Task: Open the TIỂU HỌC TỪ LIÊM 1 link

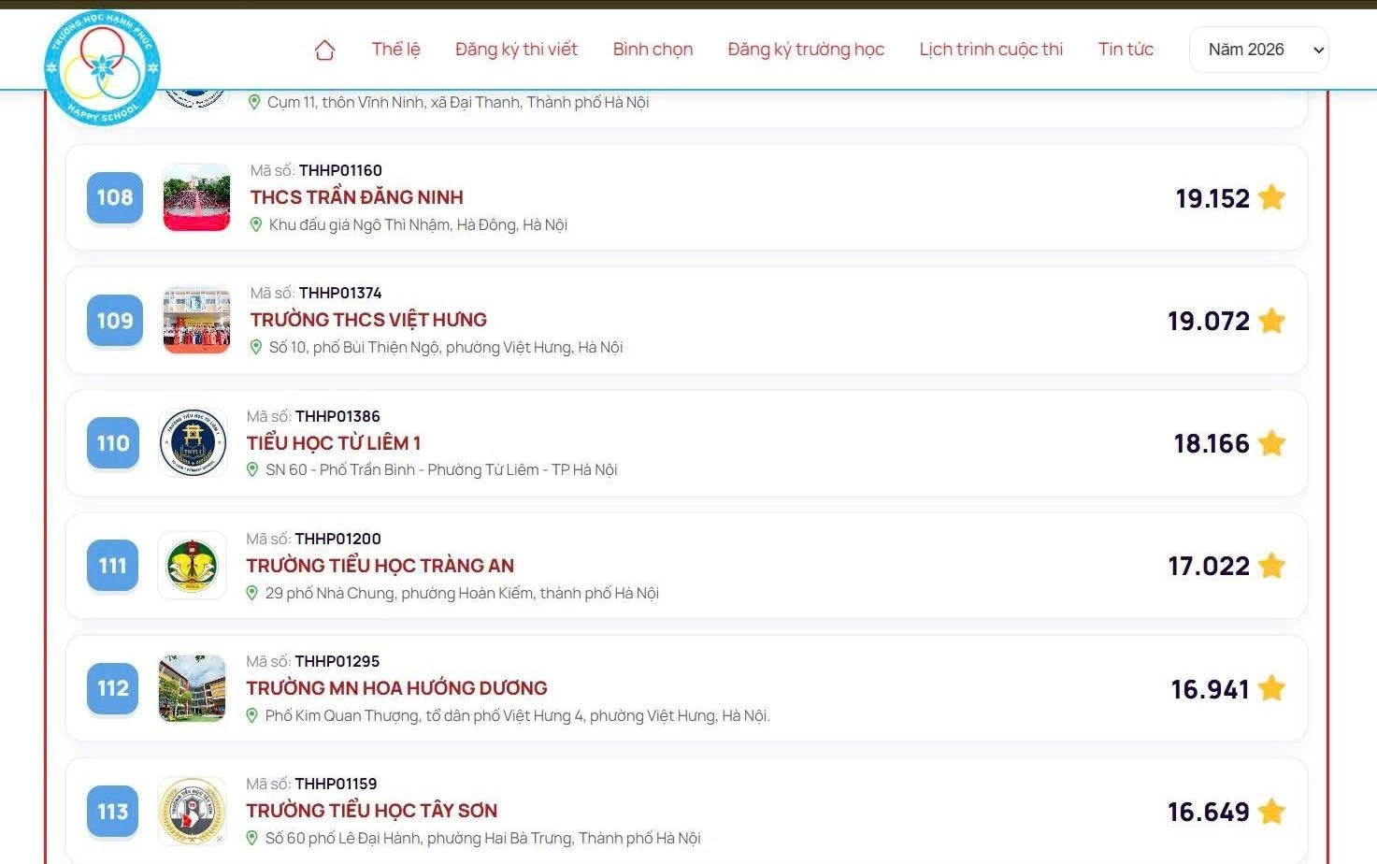Action: pos(334,443)
